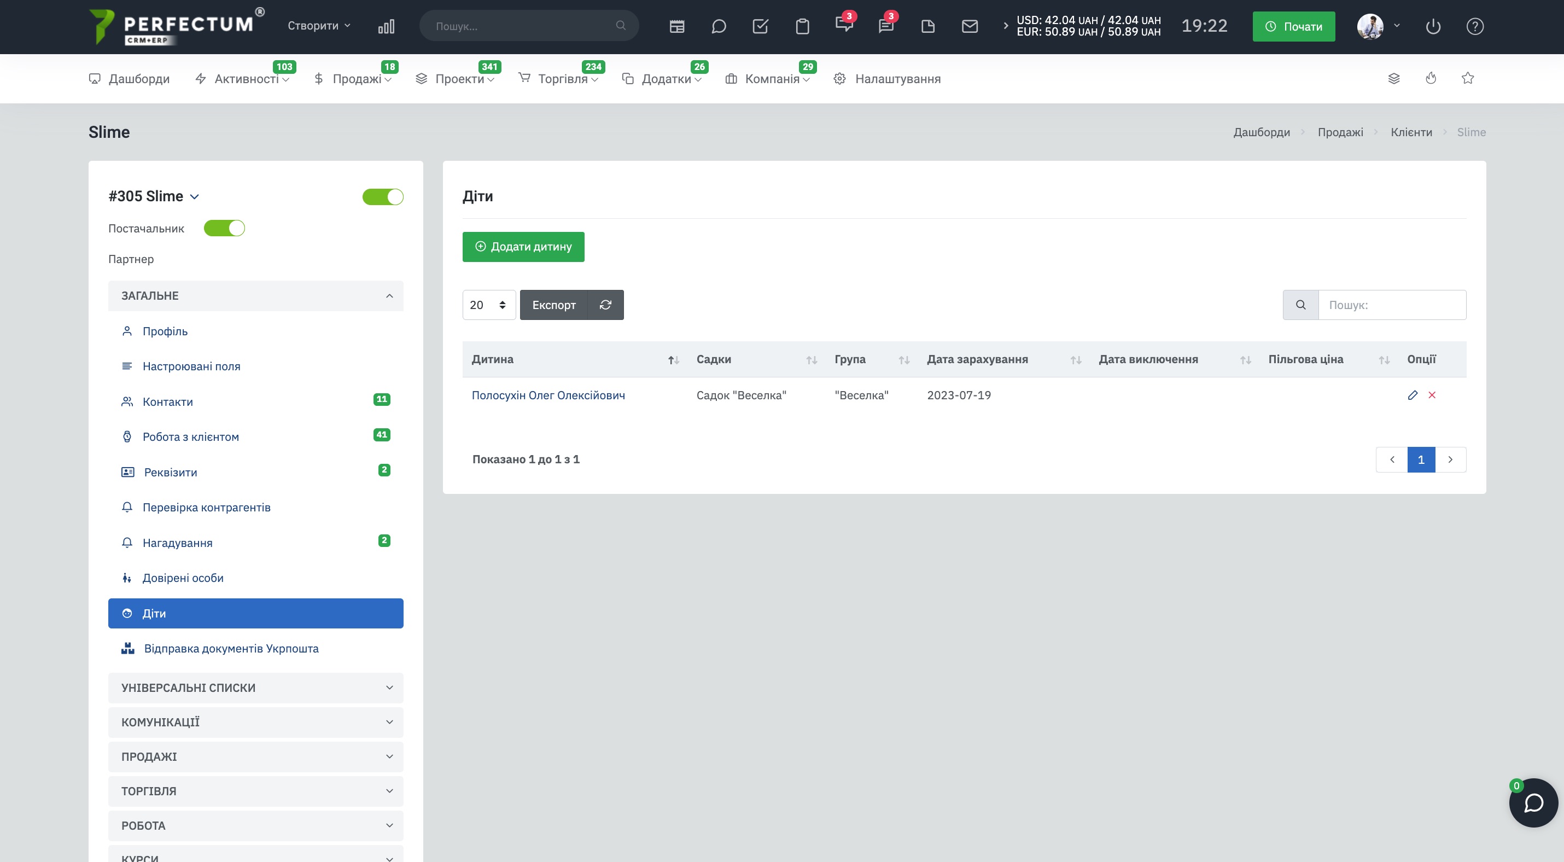Open Налаштування settings menu
Viewport: 1564px width, 862px height.
click(887, 79)
